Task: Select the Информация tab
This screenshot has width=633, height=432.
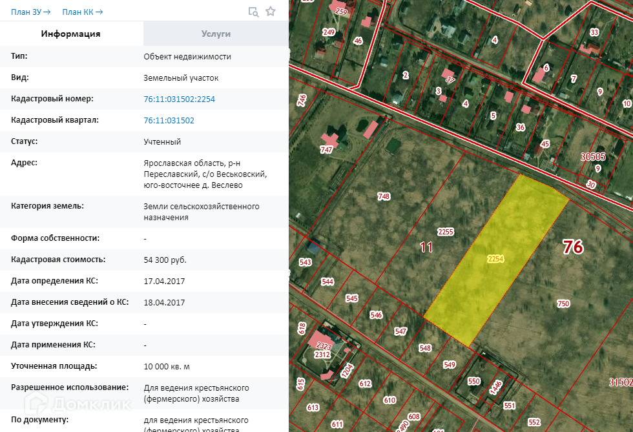Action: click(71, 34)
